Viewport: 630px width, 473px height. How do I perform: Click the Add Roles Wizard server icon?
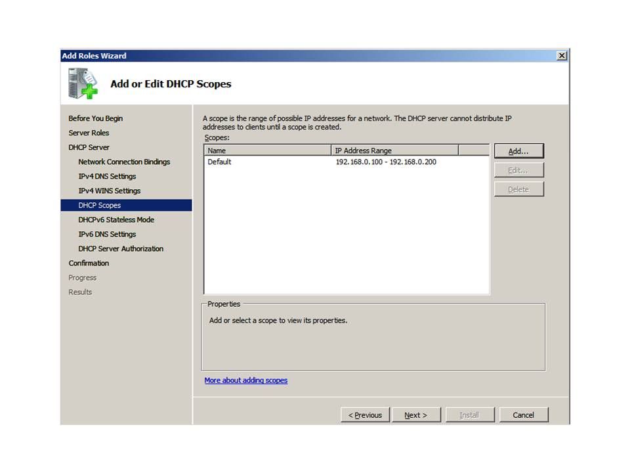tap(83, 83)
